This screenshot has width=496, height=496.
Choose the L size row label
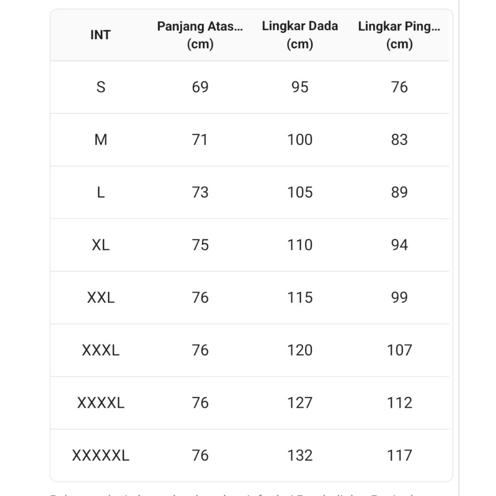coord(101,192)
